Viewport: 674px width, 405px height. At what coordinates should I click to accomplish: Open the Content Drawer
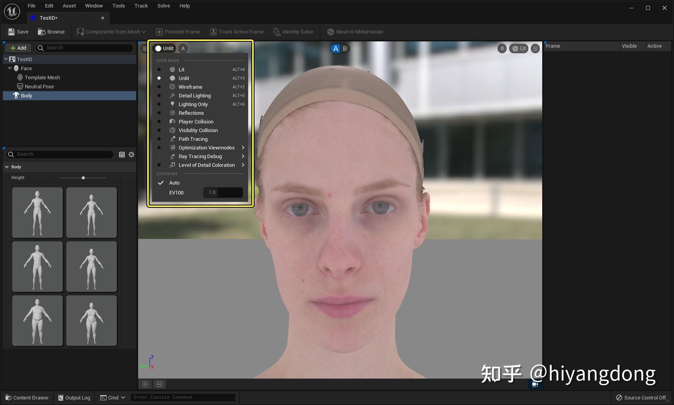(x=27, y=398)
